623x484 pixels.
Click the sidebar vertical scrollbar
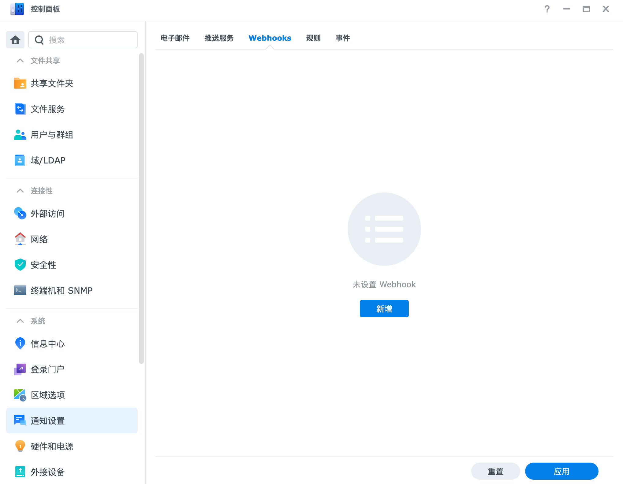pos(141,208)
